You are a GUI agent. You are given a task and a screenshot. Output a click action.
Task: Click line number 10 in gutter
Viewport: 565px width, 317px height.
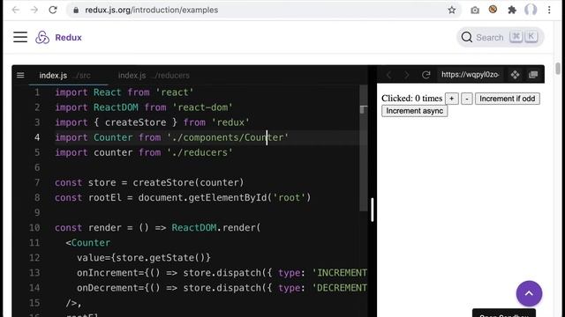[x=34, y=227]
